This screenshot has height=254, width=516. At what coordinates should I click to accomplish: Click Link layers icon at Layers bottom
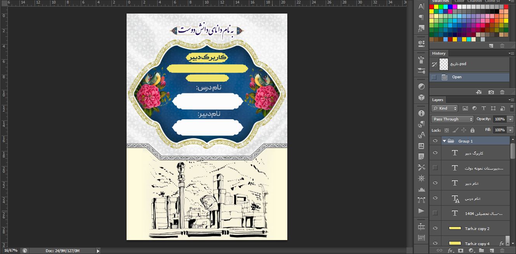pos(440,251)
